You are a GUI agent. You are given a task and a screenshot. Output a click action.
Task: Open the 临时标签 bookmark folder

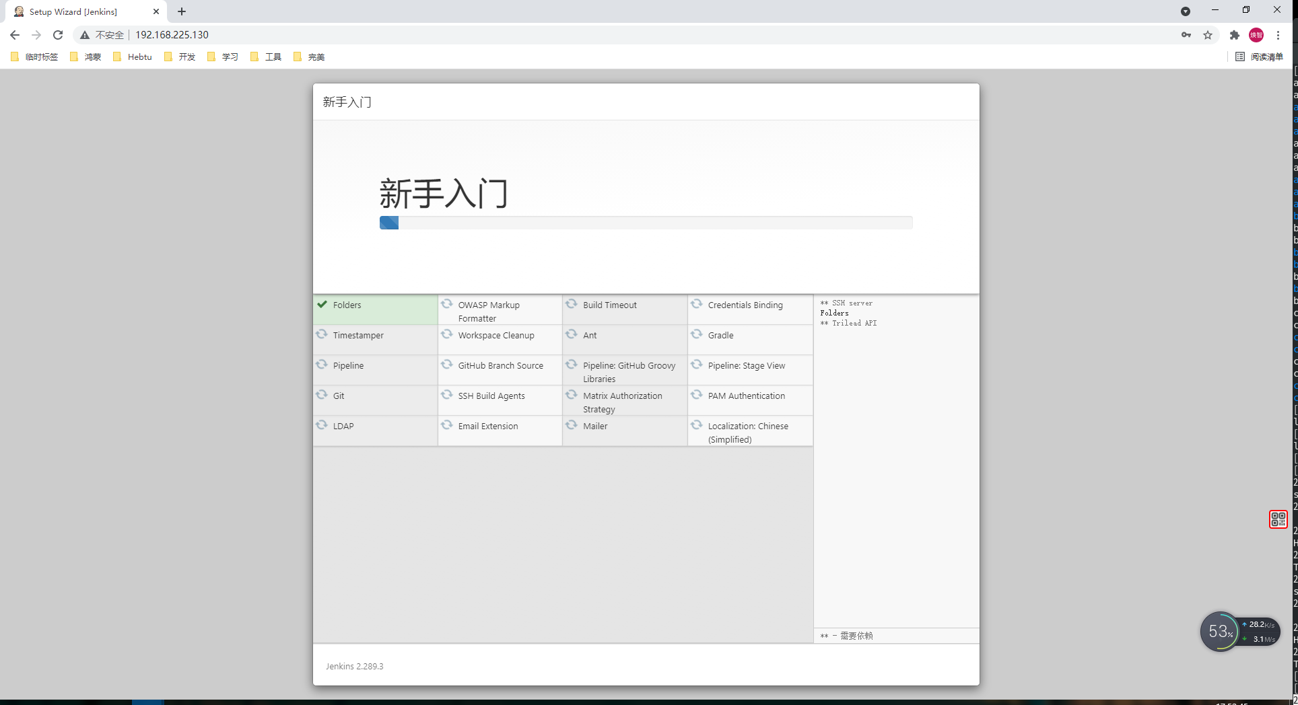pyautogui.click(x=34, y=57)
